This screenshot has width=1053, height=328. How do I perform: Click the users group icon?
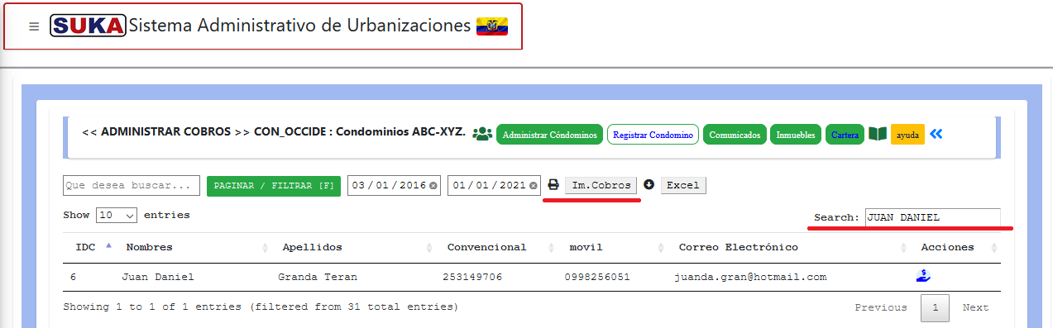coord(482,134)
